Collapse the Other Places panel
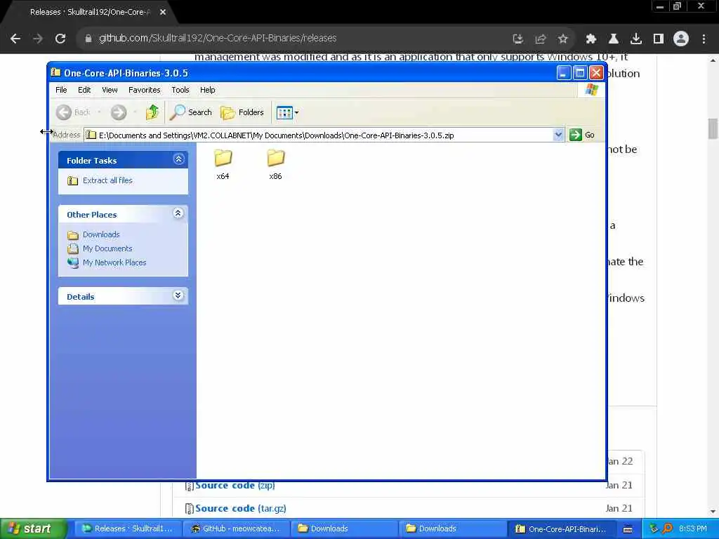This screenshot has height=539, width=719. pos(178,213)
